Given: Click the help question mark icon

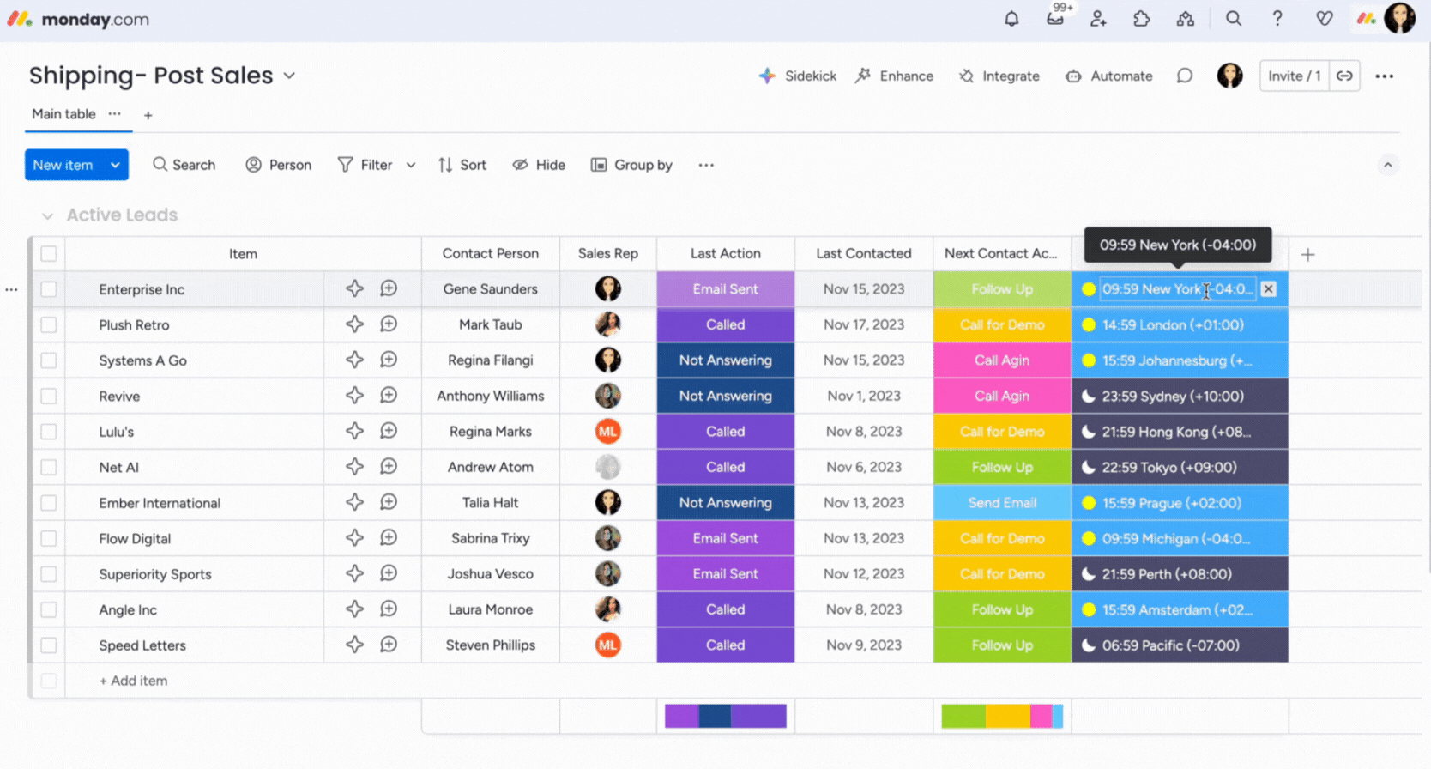Looking at the screenshot, I should pos(1277,19).
